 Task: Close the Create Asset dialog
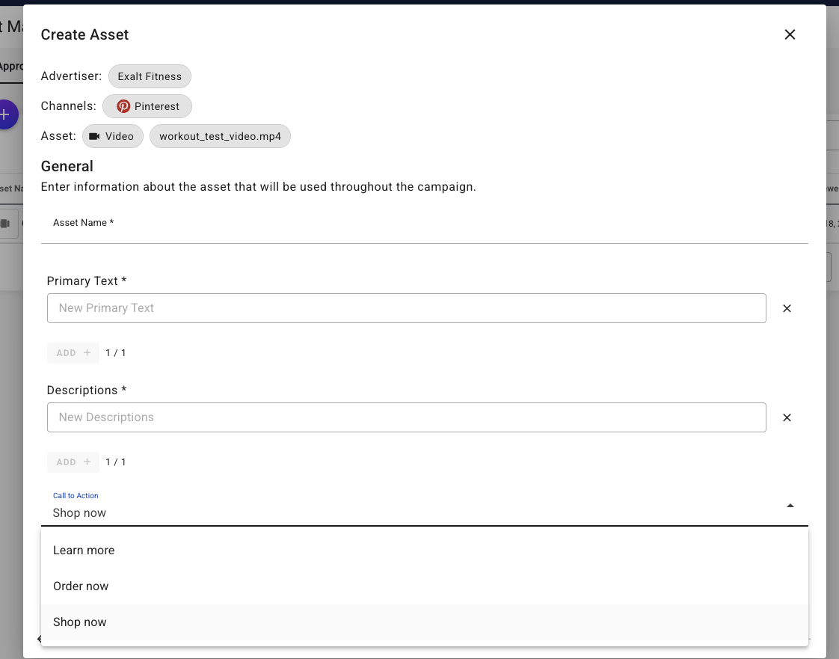(x=790, y=34)
